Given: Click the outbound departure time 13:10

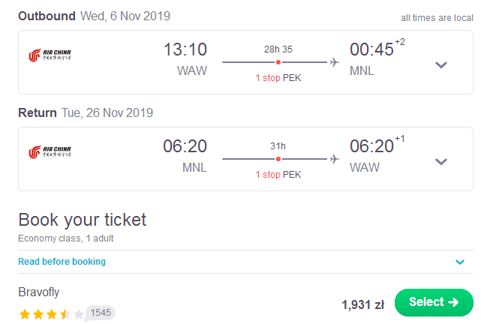Looking at the screenshot, I should pyautogui.click(x=185, y=49).
